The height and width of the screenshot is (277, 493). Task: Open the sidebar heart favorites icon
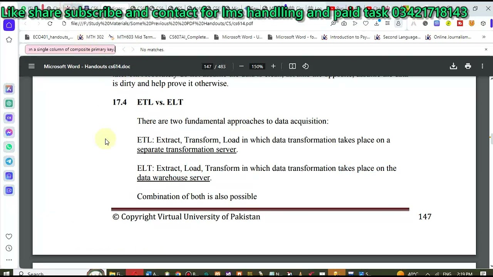pyautogui.click(x=9, y=236)
